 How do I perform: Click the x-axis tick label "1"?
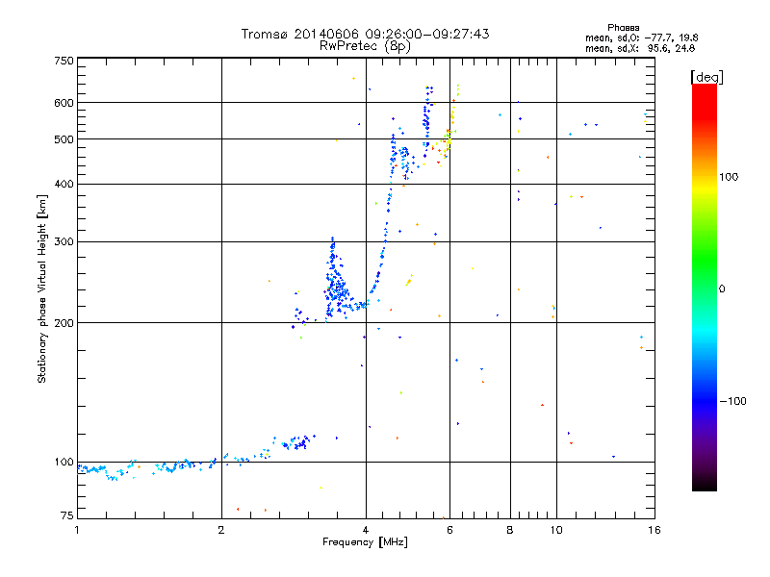click(77, 530)
